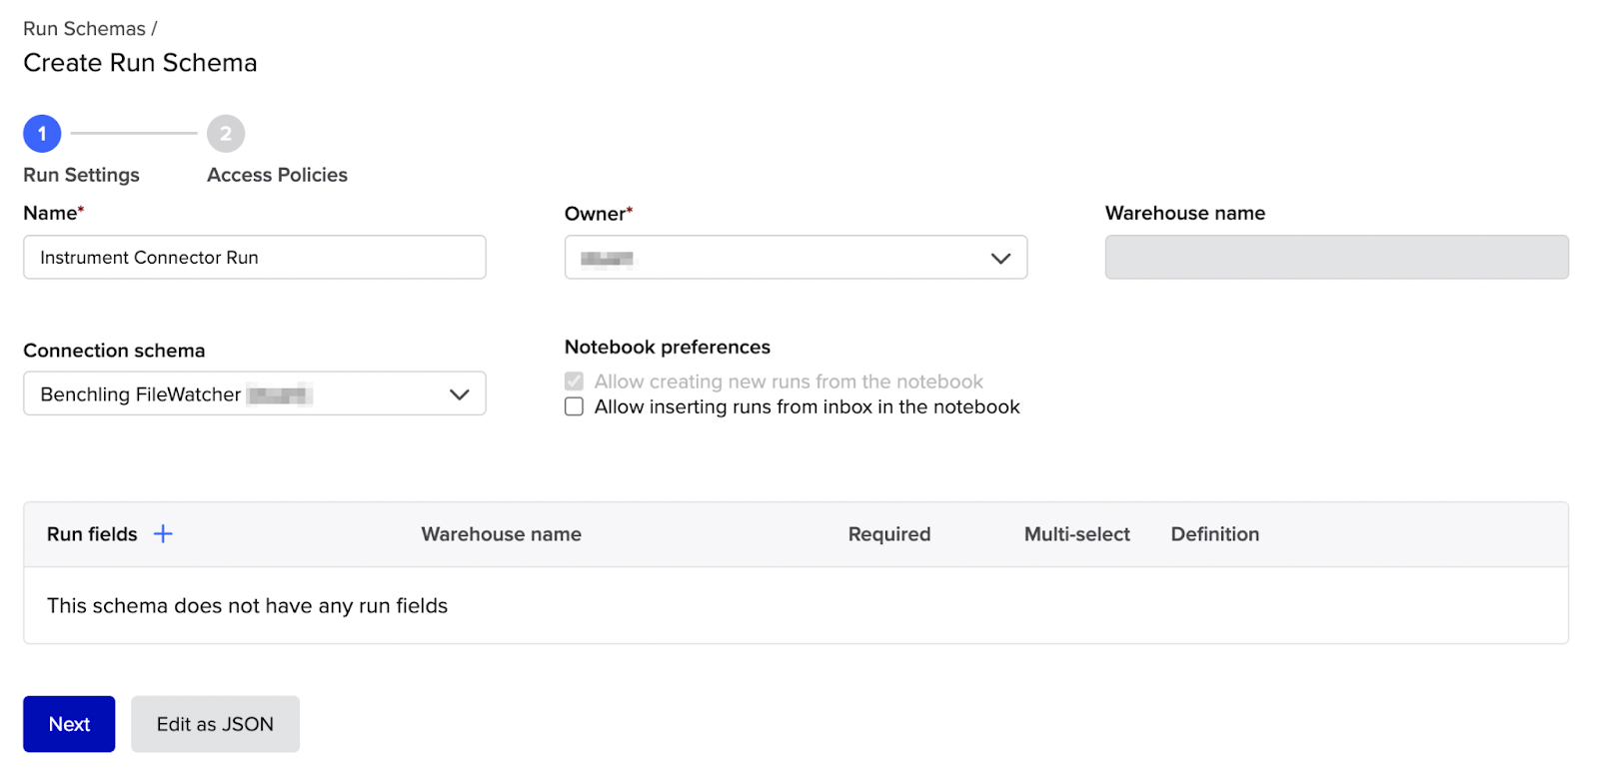Go to the Access Policies step

[x=277, y=175]
